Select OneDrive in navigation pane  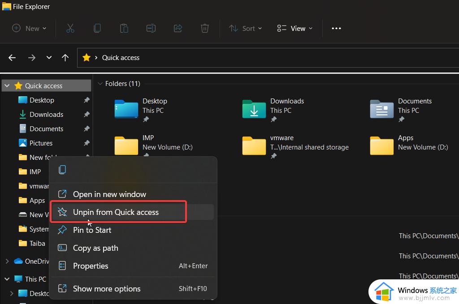click(x=31, y=261)
